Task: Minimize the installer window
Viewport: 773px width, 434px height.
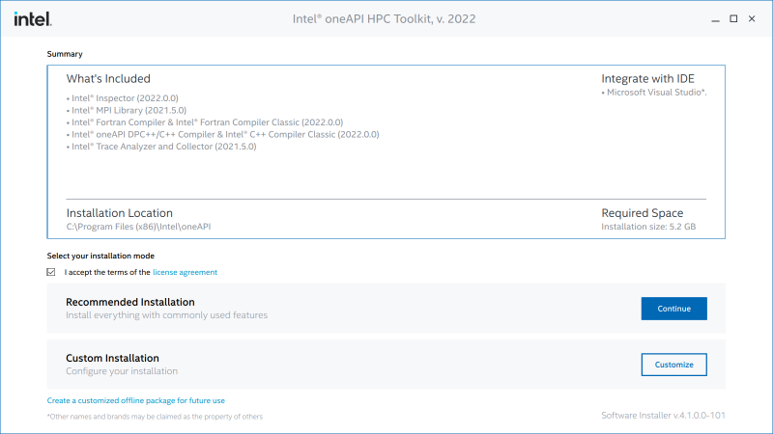Action: pos(715,18)
